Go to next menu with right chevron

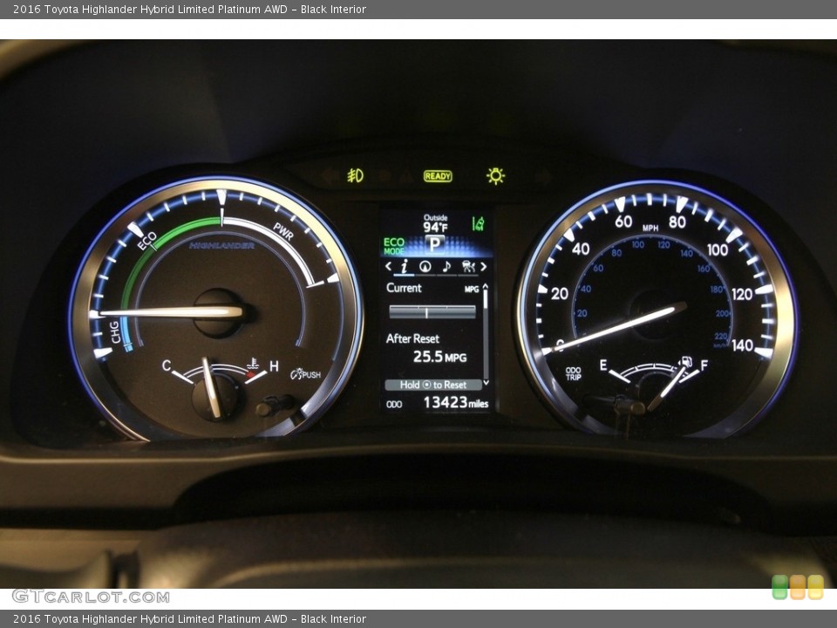[484, 266]
